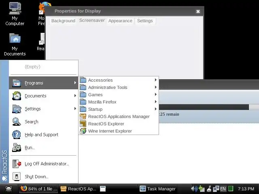Open the Settings tab in Display Properties
Image resolution: width=259 pixels, height=194 pixels.
tap(145, 21)
